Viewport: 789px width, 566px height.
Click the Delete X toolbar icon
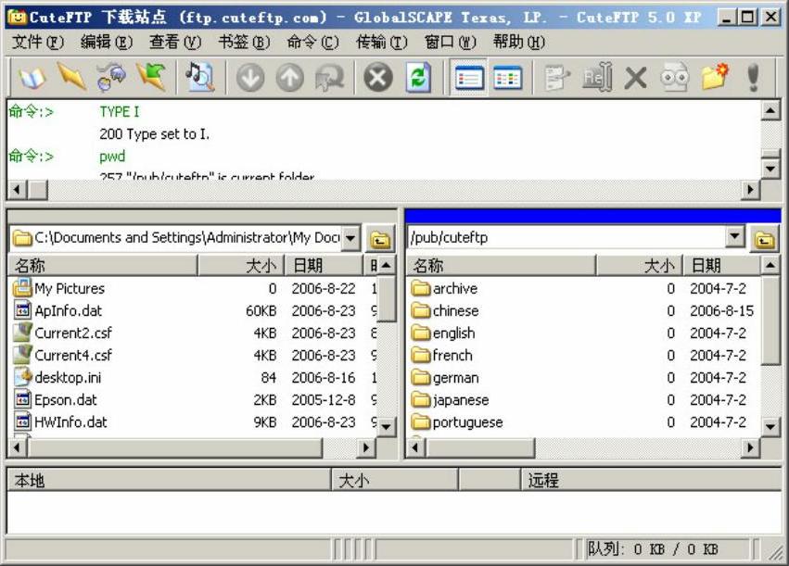pos(635,78)
